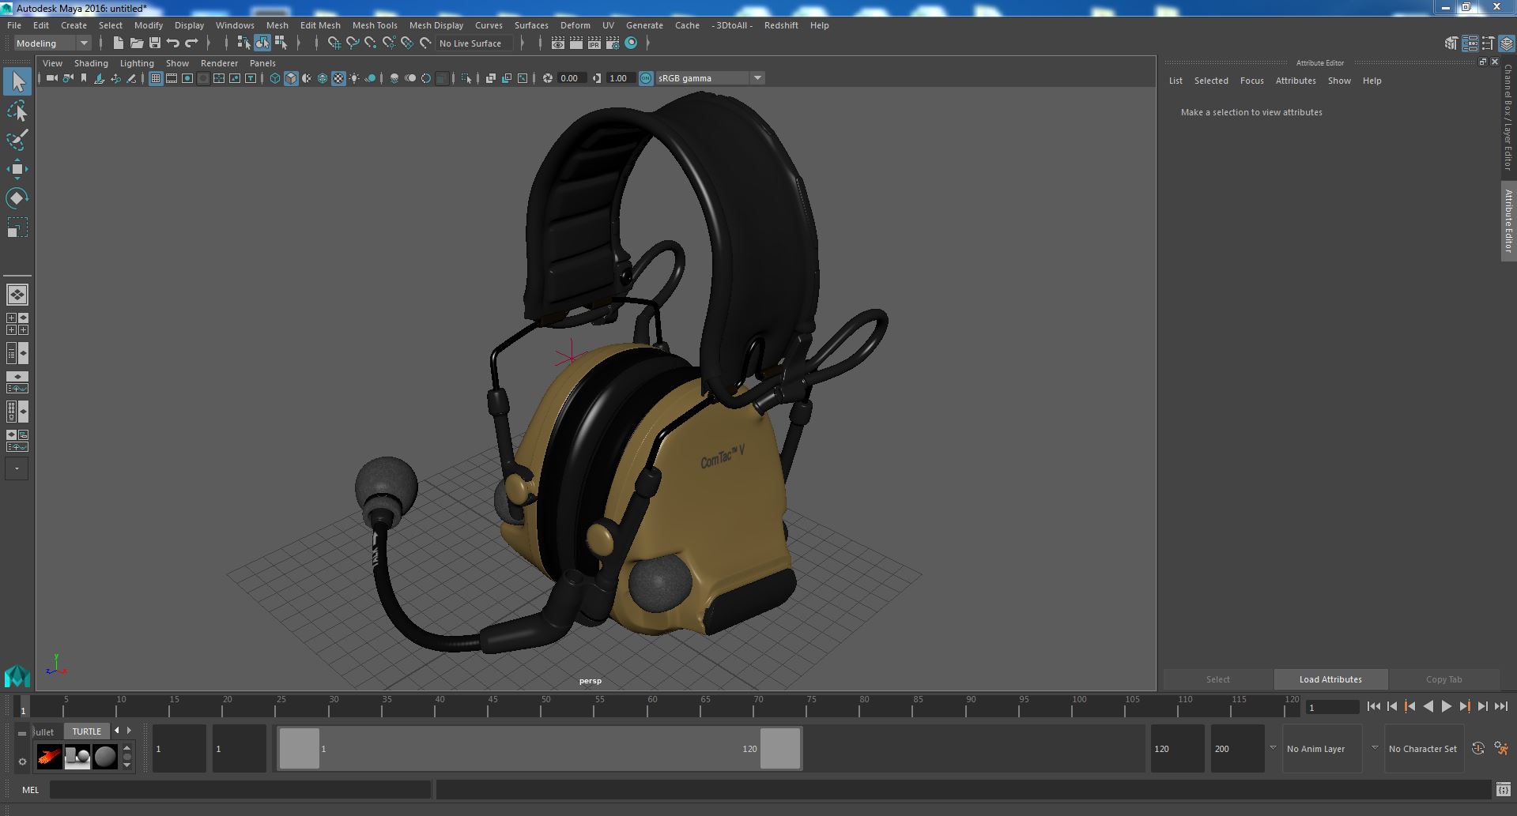Screen dimensions: 1517x816
Task: Choose the Paint selection tool
Action: (17, 140)
